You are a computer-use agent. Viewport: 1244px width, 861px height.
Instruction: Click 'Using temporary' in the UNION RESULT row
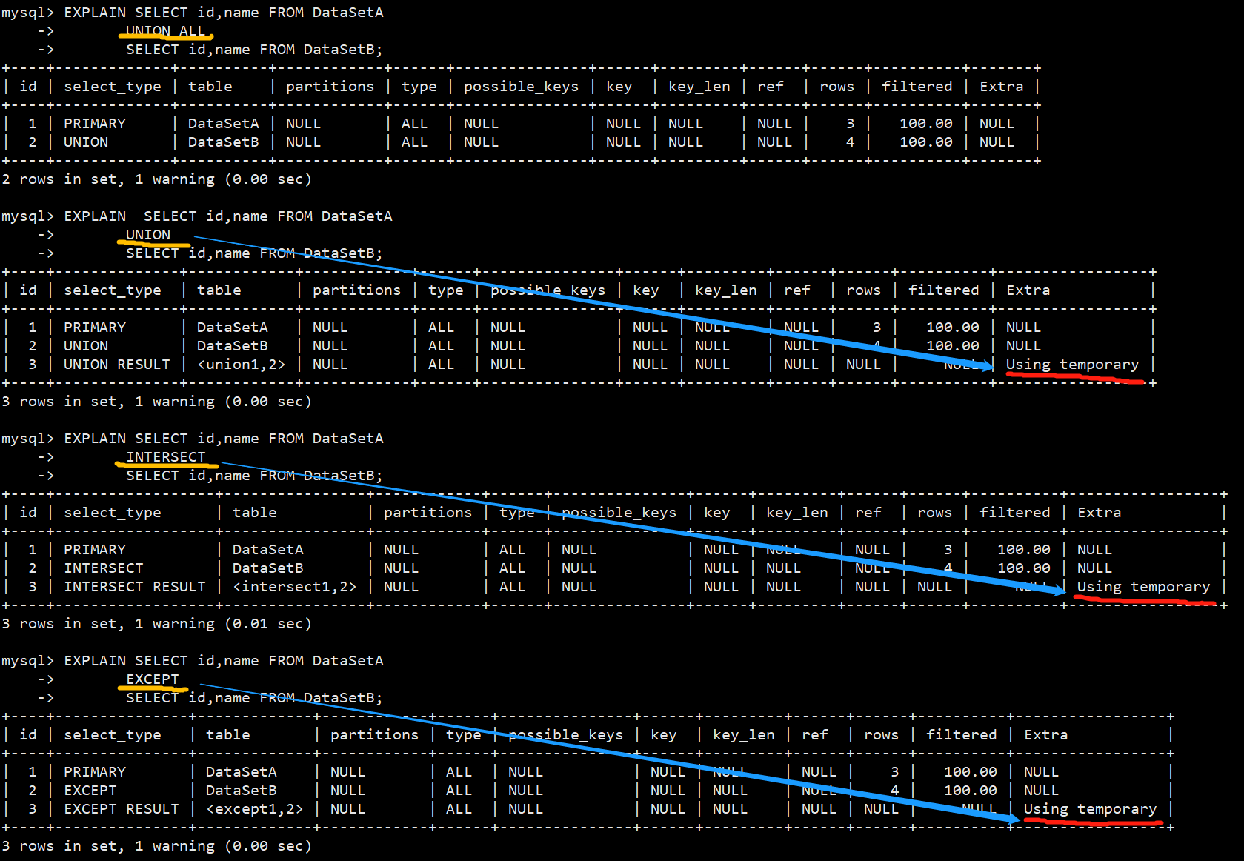[1072, 365]
